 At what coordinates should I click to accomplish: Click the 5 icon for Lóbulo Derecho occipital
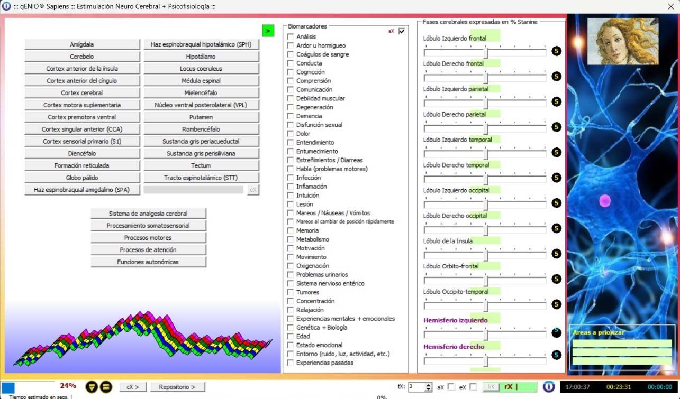556,228
